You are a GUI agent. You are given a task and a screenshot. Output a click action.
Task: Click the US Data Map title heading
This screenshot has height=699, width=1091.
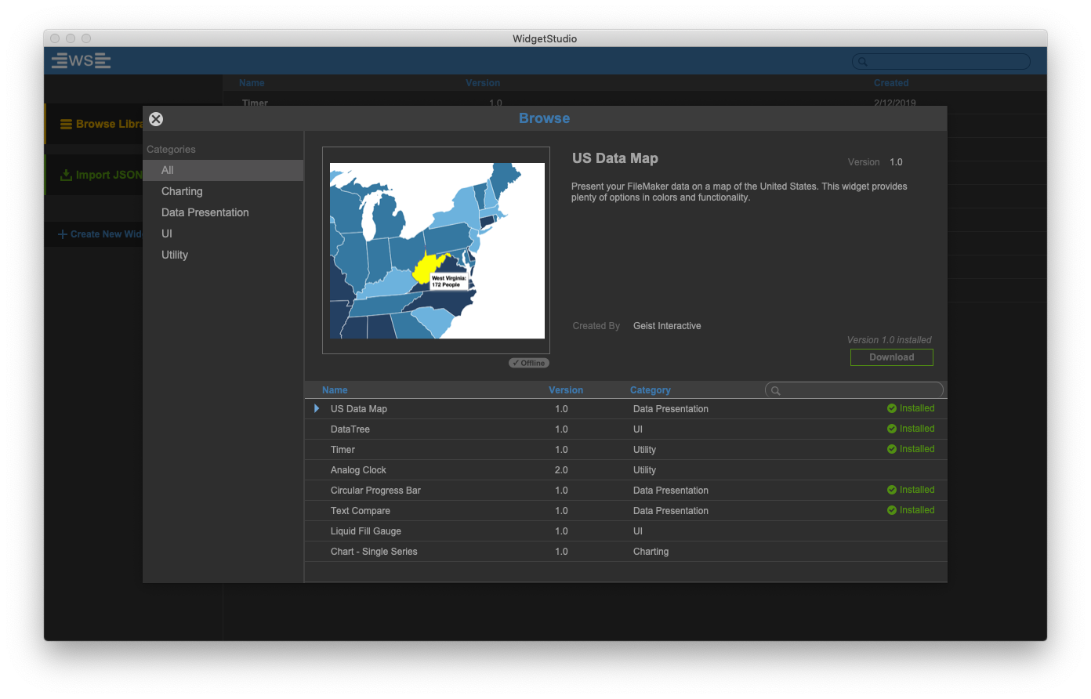pos(615,158)
